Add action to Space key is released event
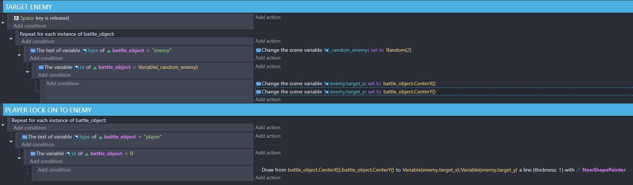This screenshot has width=633, height=185. point(268,17)
